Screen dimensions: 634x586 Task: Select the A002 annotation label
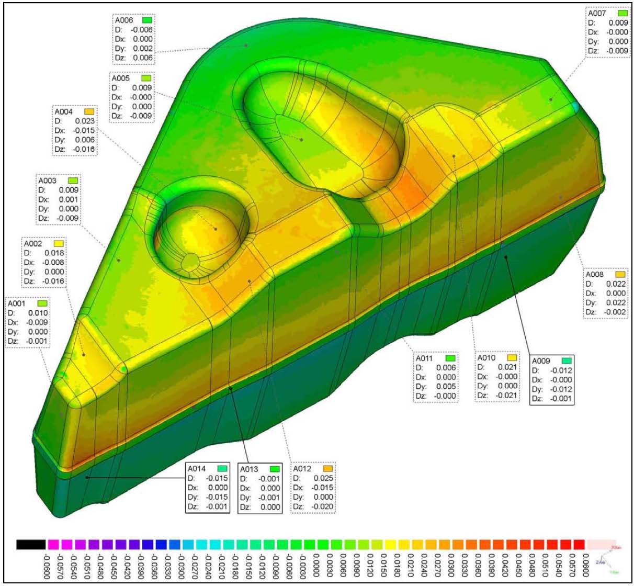32,244
